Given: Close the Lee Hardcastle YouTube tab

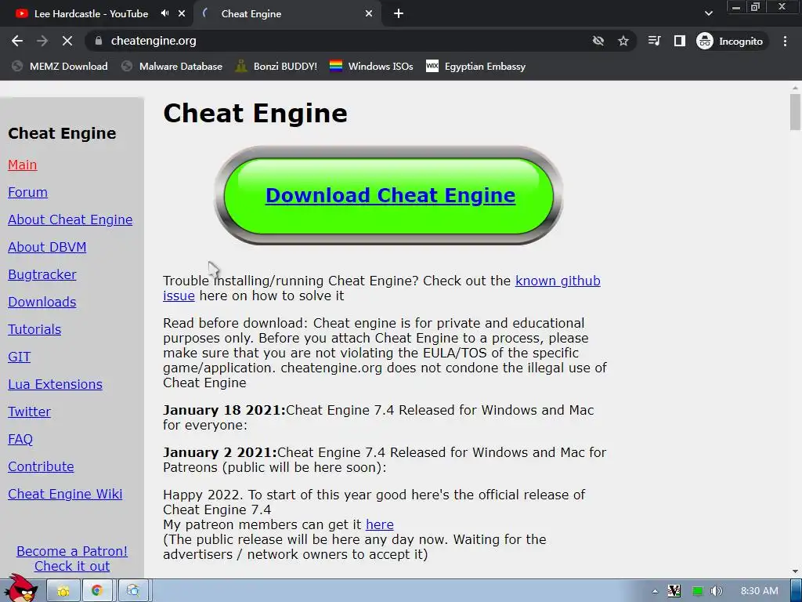Looking at the screenshot, I should 182,14.
